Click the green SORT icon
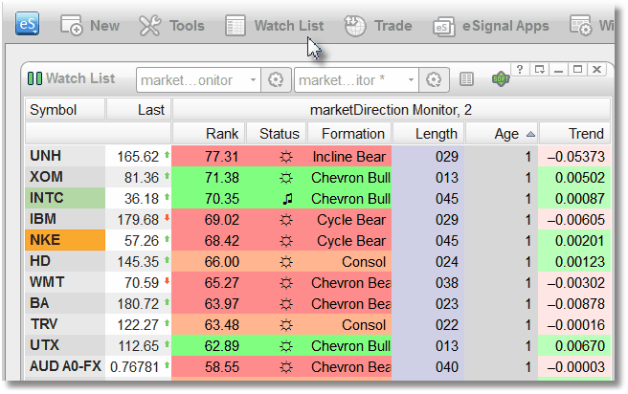 [x=501, y=78]
